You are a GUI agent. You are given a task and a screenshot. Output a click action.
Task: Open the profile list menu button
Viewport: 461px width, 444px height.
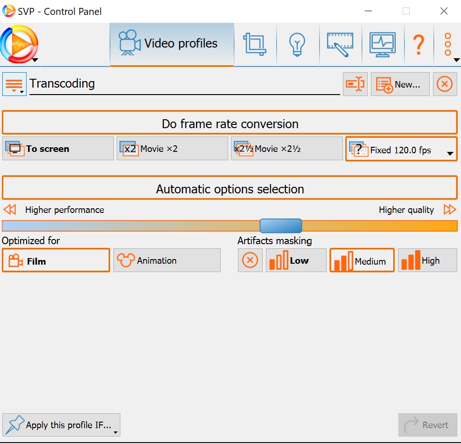[x=14, y=84]
